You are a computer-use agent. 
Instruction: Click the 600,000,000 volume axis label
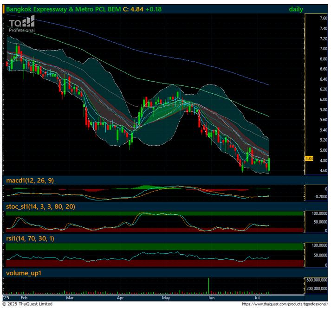[317, 280]
